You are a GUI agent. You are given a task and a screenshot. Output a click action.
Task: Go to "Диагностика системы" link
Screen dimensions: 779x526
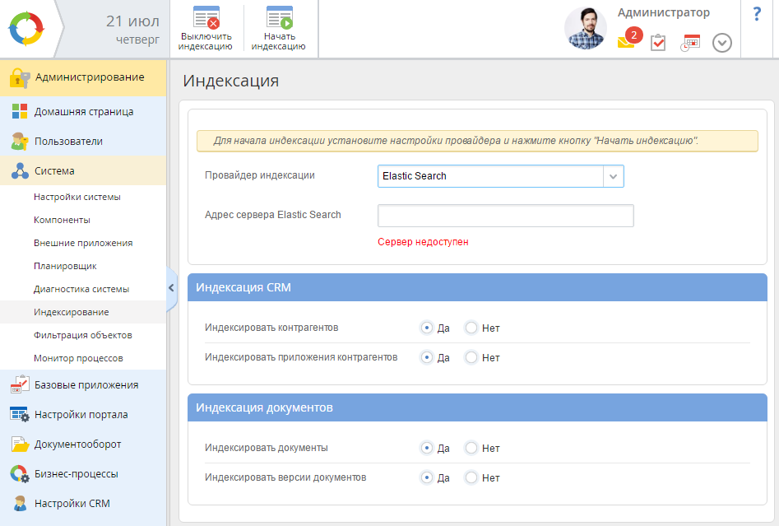pos(81,289)
